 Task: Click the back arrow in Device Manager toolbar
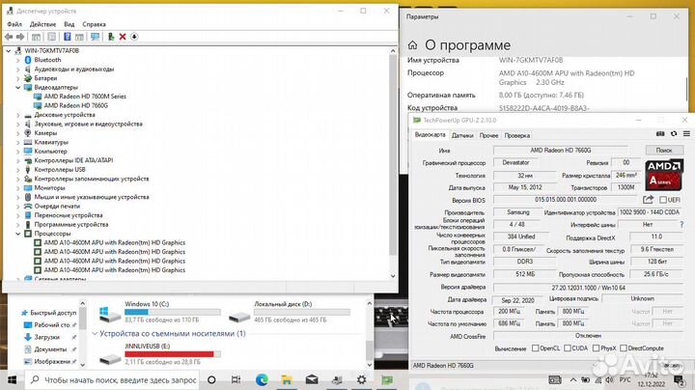click(x=11, y=36)
